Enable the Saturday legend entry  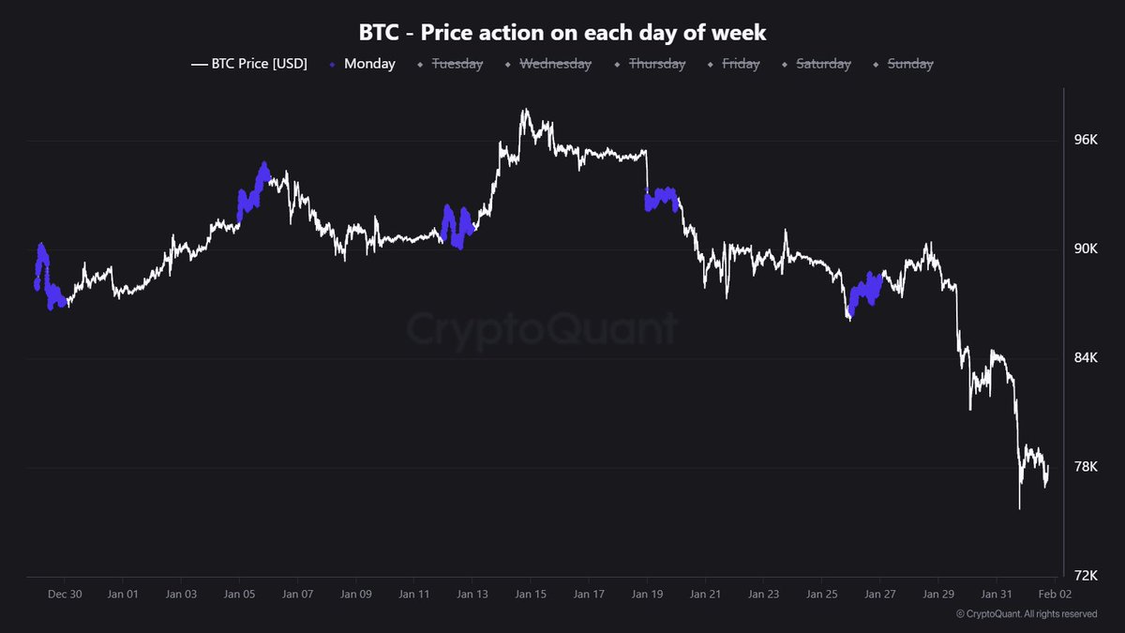tap(822, 64)
